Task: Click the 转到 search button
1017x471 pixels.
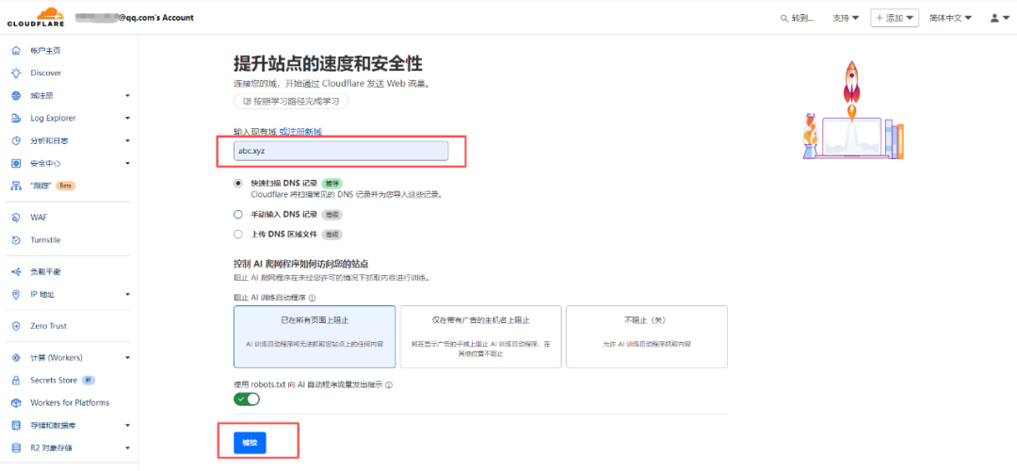Action: (x=798, y=18)
